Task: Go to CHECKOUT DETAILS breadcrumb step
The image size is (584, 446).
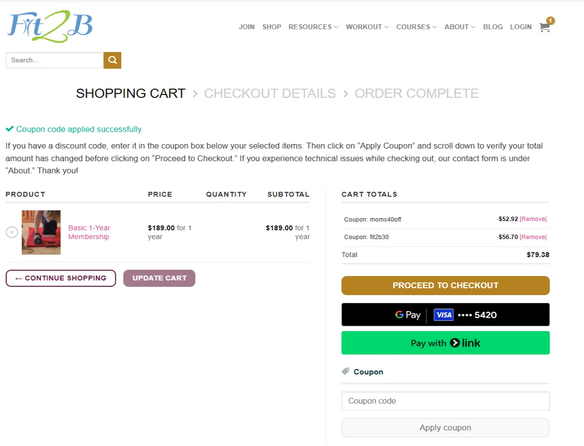Action: pos(270,93)
